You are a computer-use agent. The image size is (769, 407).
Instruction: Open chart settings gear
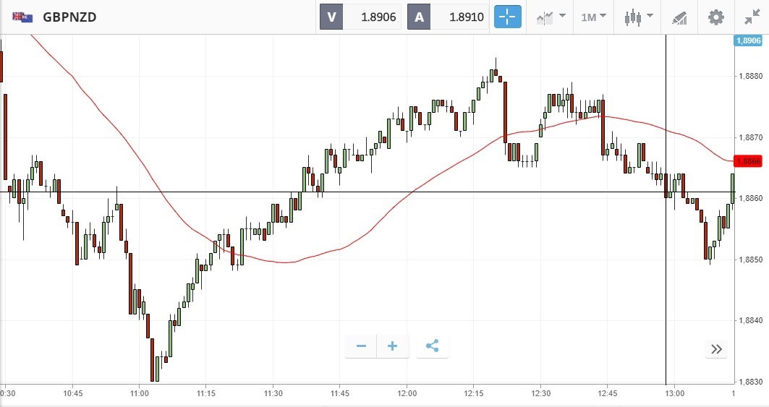coord(715,17)
